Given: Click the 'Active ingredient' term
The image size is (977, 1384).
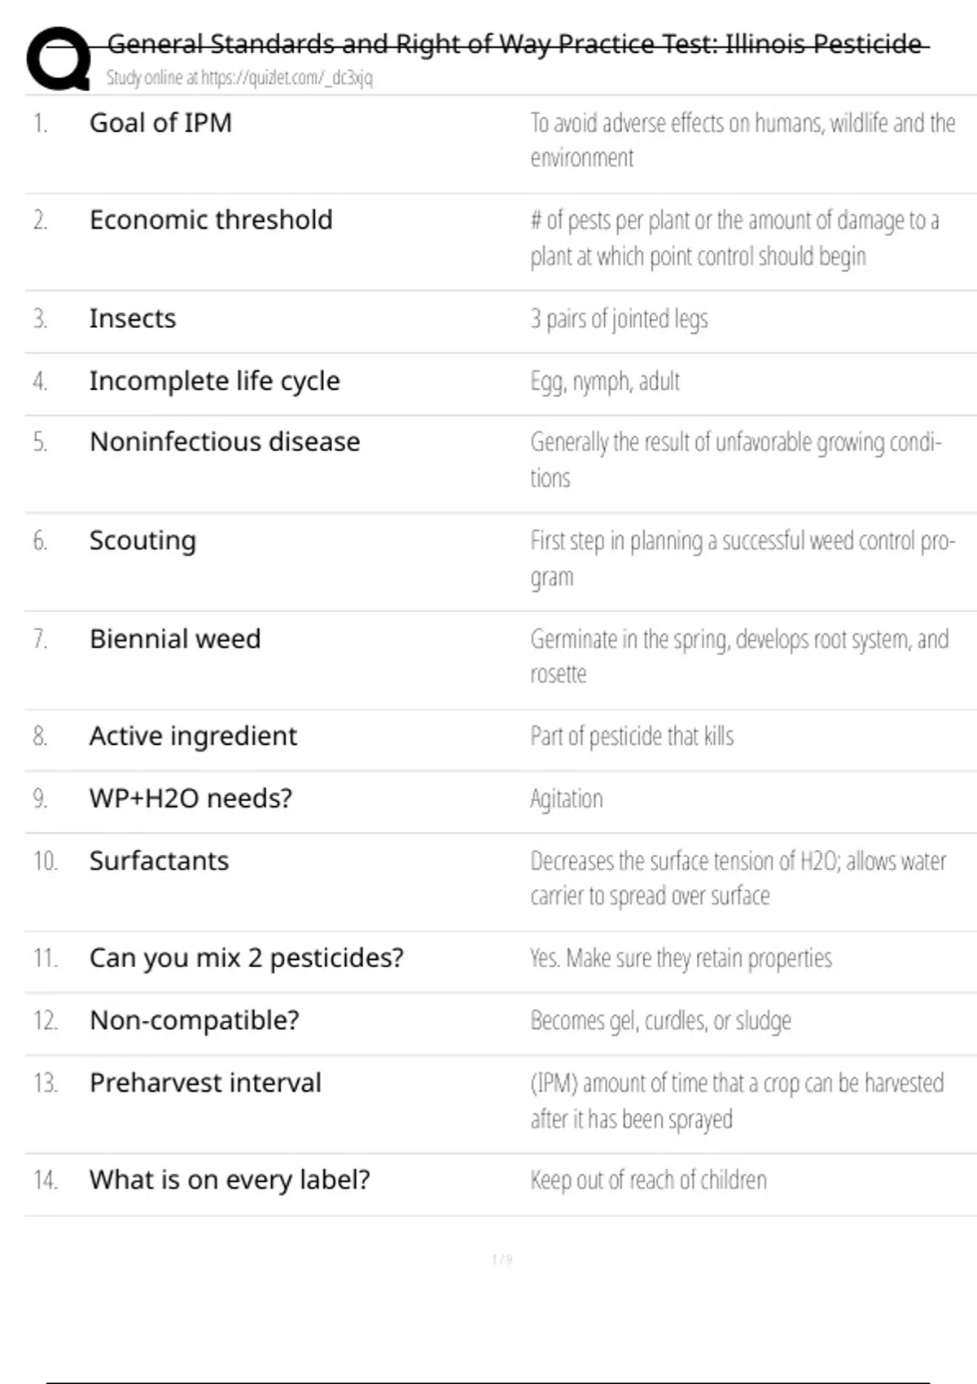Looking at the screenshot, I should 193,736.
